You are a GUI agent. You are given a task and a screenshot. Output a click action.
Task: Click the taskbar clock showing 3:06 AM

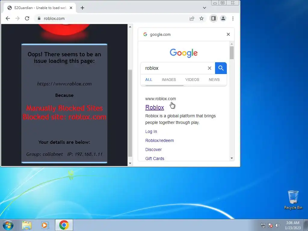coord(293,225)
